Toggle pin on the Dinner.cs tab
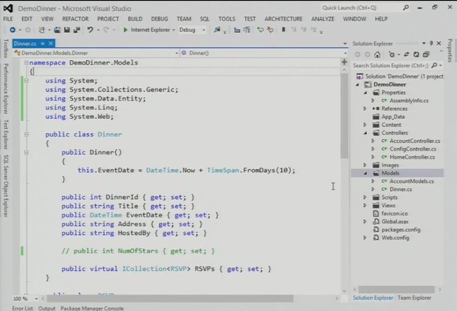This screenshot has width=457, height=311. pyautogui.click(x=42, y=43)
